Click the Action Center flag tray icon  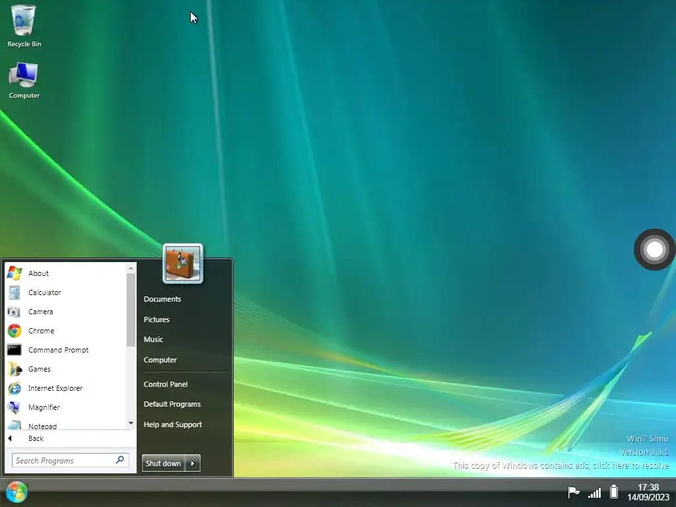coord(574,492)
